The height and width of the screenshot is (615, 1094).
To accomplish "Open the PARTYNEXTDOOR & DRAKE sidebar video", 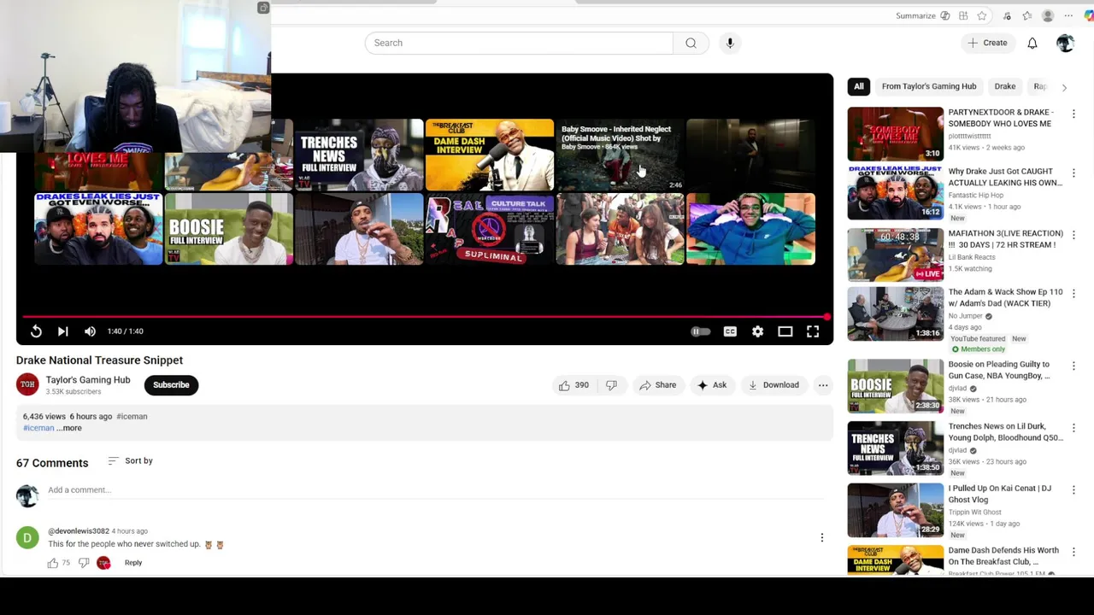I will pyautogui.click(x=895, y=133).
